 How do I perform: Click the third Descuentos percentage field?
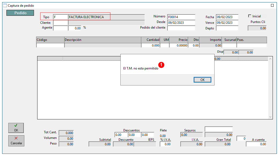point(148,135)
